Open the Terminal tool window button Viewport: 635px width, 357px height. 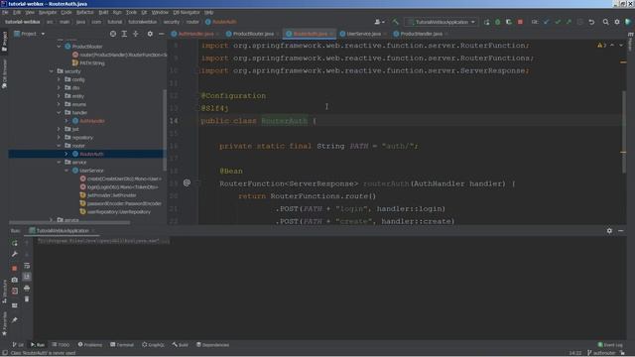pyautogui.click(x=122, y=345)
